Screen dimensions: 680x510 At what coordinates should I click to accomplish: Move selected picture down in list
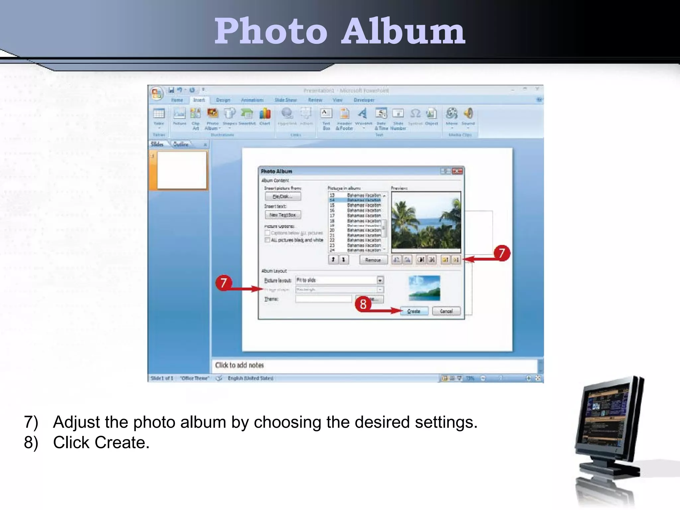pos(344,260)
